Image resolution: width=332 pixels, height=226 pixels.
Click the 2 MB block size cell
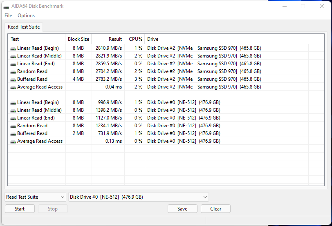click(x=78, y=133)
